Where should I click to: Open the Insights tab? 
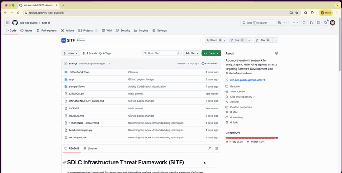click(142, 31)
